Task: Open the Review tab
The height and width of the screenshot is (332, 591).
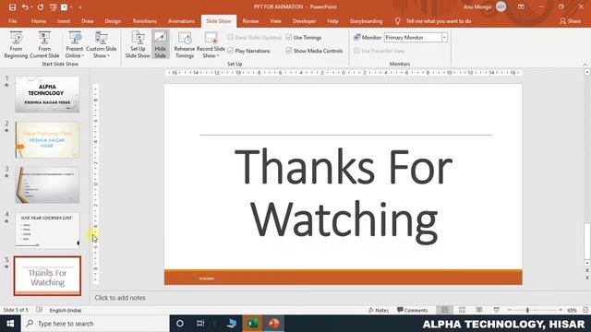Action: click(250, 21)
